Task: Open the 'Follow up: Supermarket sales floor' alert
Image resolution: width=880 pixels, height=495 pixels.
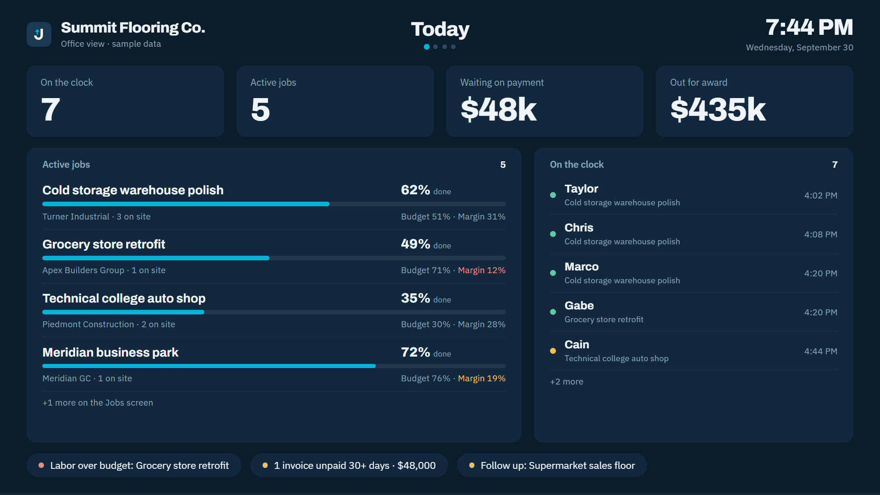Action: point(552,466)
